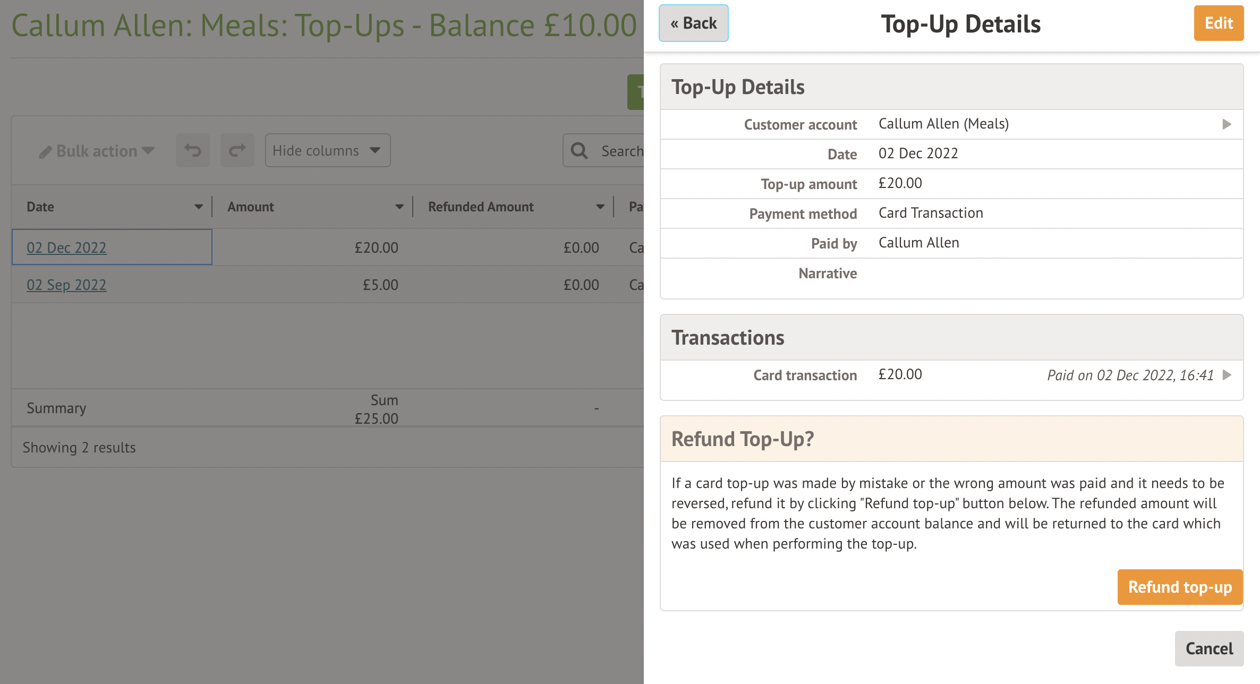Click the Refund top-up button

1179,587
